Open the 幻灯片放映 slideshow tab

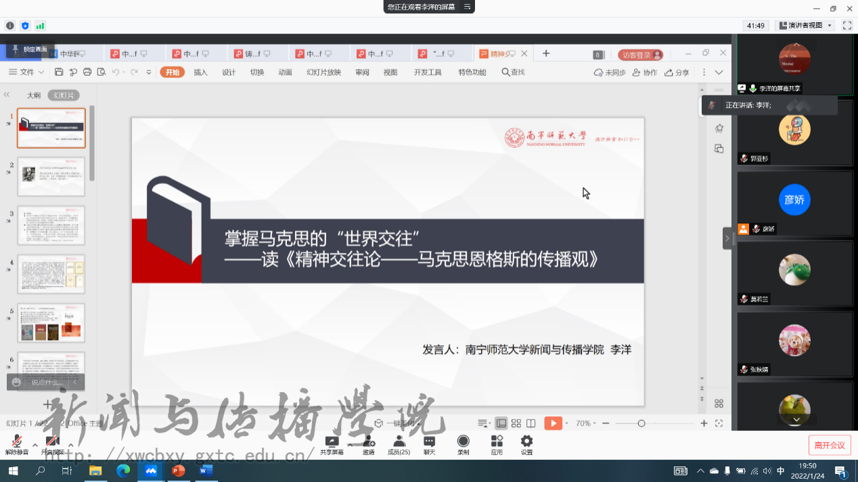[324, 72]
